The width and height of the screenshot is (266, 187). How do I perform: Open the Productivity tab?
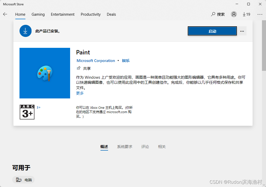(x=91, y=14)
